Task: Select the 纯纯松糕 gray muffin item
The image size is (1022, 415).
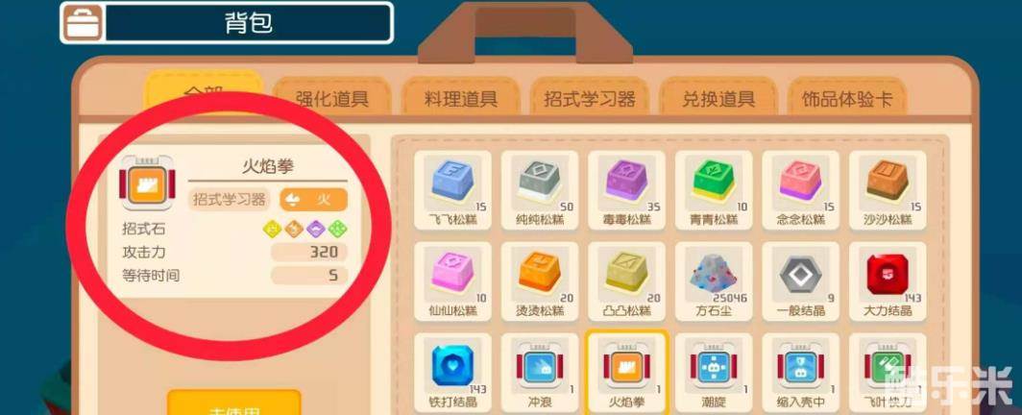Action: (x=540, y=189)
